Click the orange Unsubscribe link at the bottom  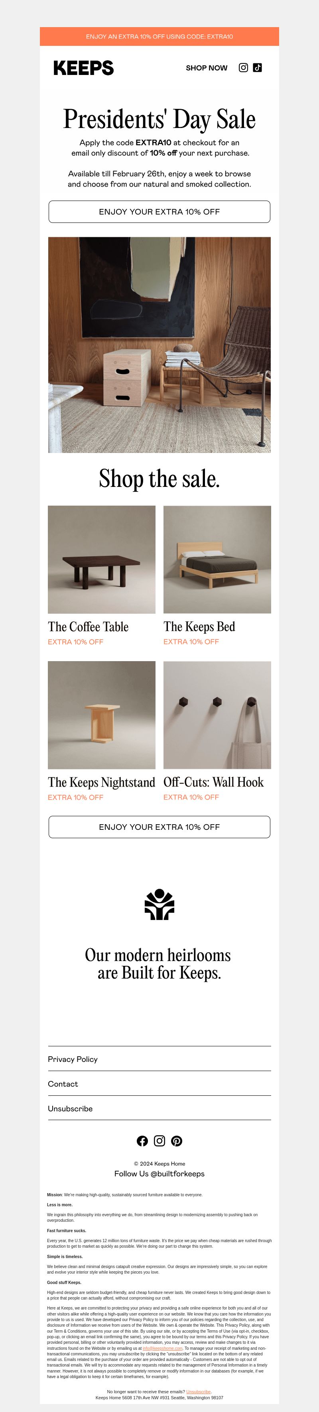(x=199, y=1392)
